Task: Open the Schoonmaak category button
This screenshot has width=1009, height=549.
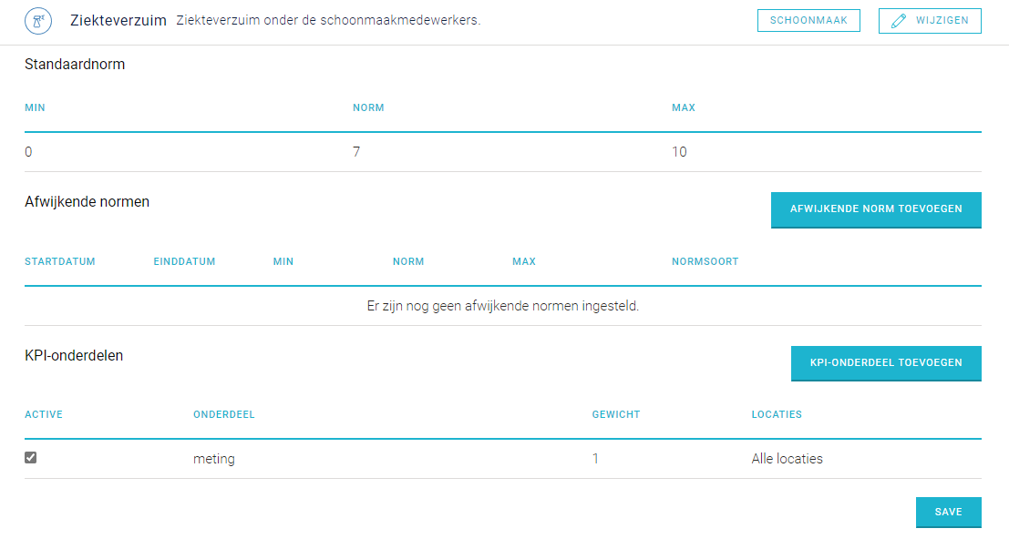Action: pos(808,21)
